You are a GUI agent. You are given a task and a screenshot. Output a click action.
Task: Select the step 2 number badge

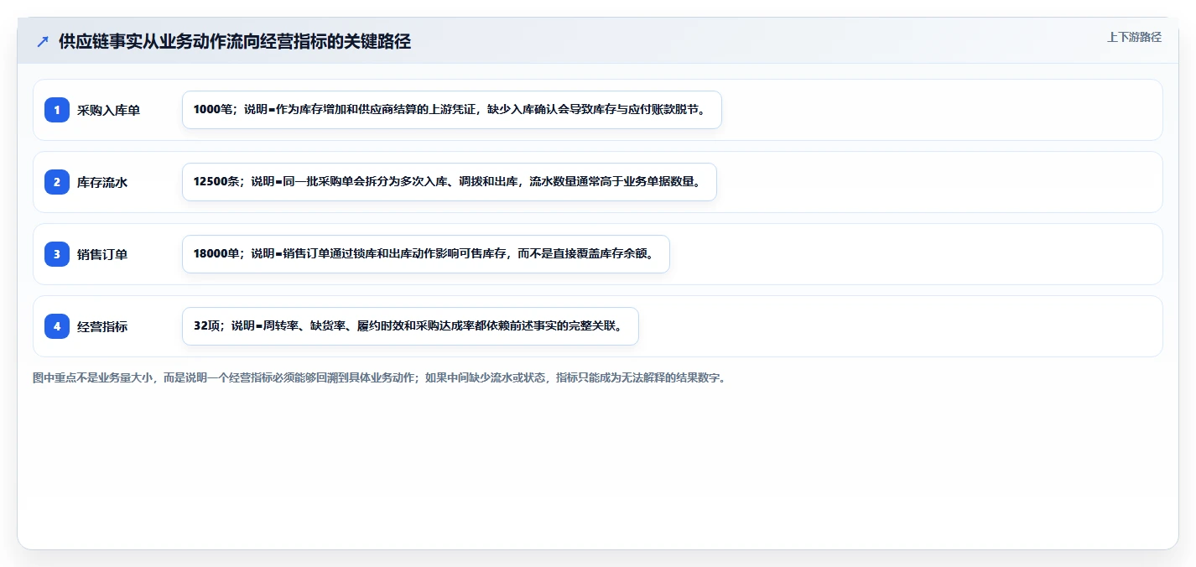(x=57, y=182)
